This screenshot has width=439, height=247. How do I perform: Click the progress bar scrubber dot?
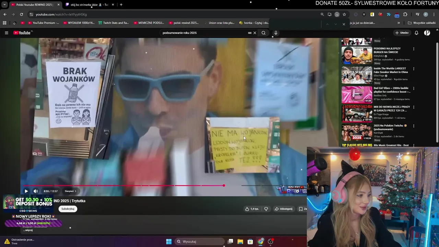[x=224, y=186]
